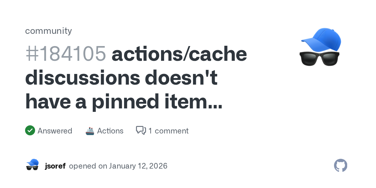
Task: View the "1 comment" text link
Action: pyautogui.click(x=168, y=131)
